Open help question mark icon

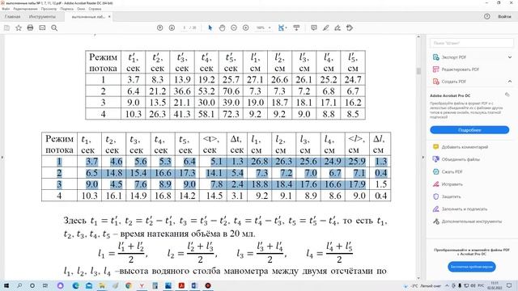(x=487, y=16)
